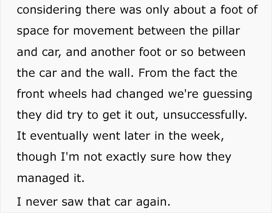The height and width of the screenshot is (213, 272).
Task: Click the word "guessing" in the paragraph
Action: (227, 94)
